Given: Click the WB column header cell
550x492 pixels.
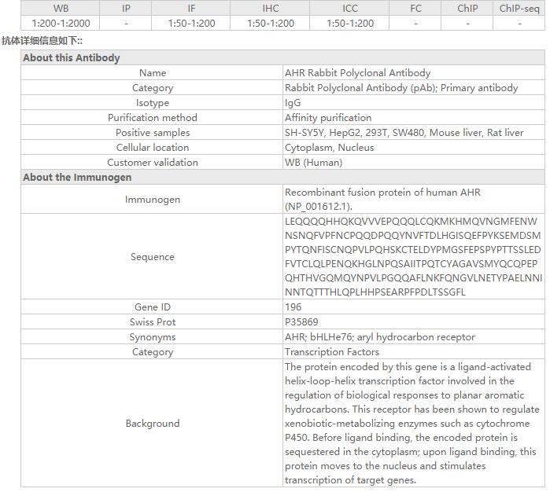Looking at the screenshot, I should [x=61, y=8].
